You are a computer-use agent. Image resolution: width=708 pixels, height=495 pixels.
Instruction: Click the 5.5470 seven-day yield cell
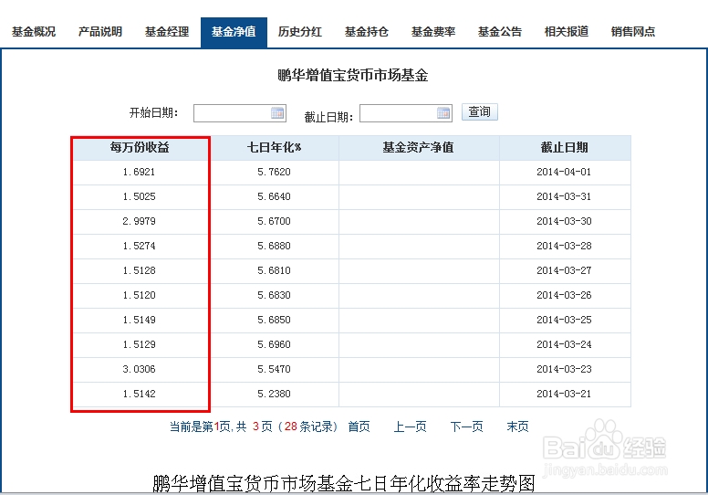[x=274, y=369]
